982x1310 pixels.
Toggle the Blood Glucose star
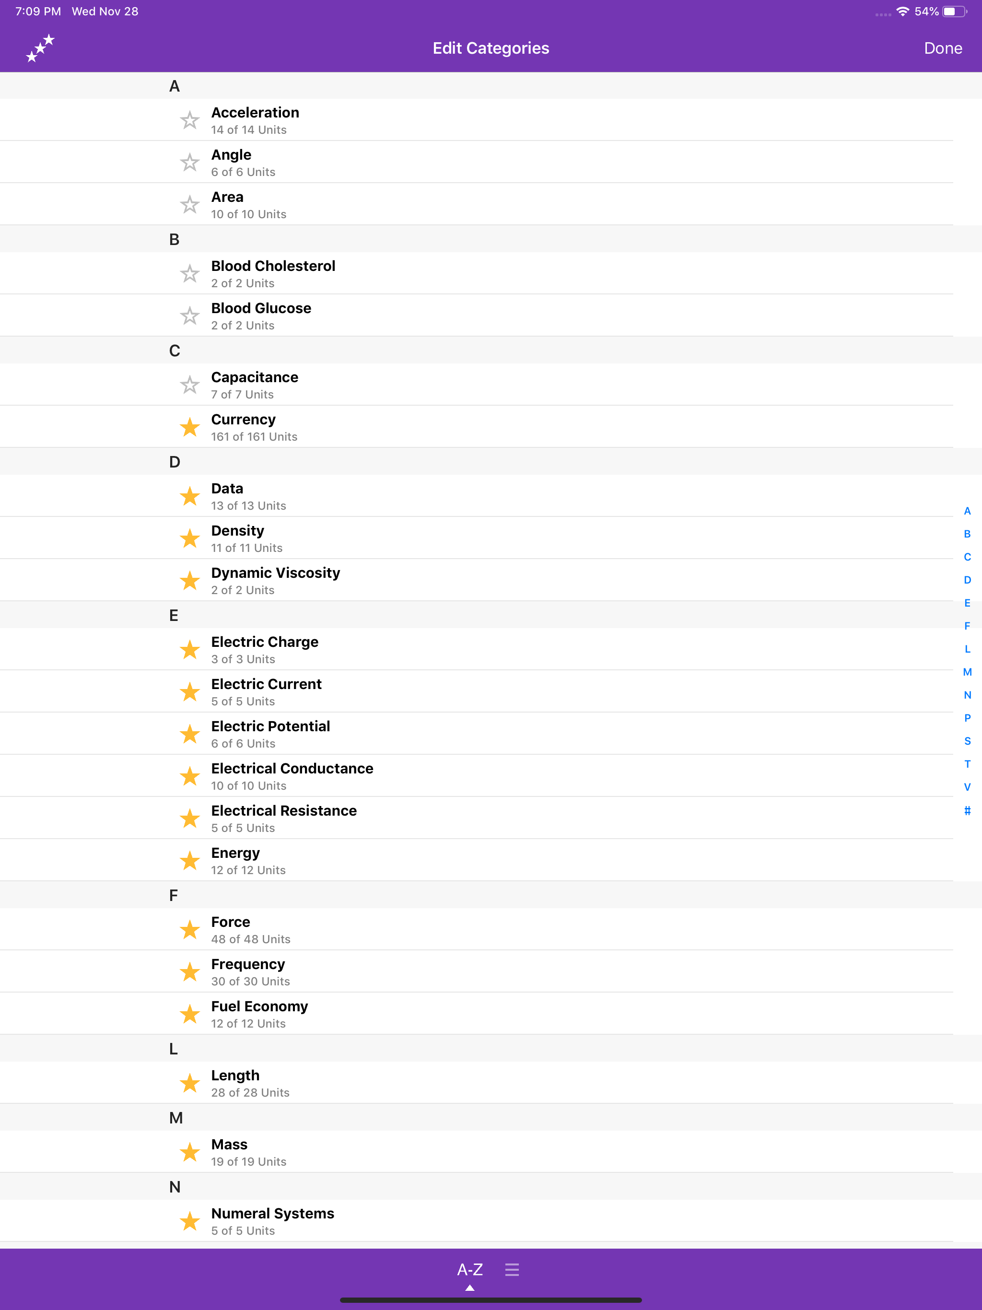tap(189, 316)
